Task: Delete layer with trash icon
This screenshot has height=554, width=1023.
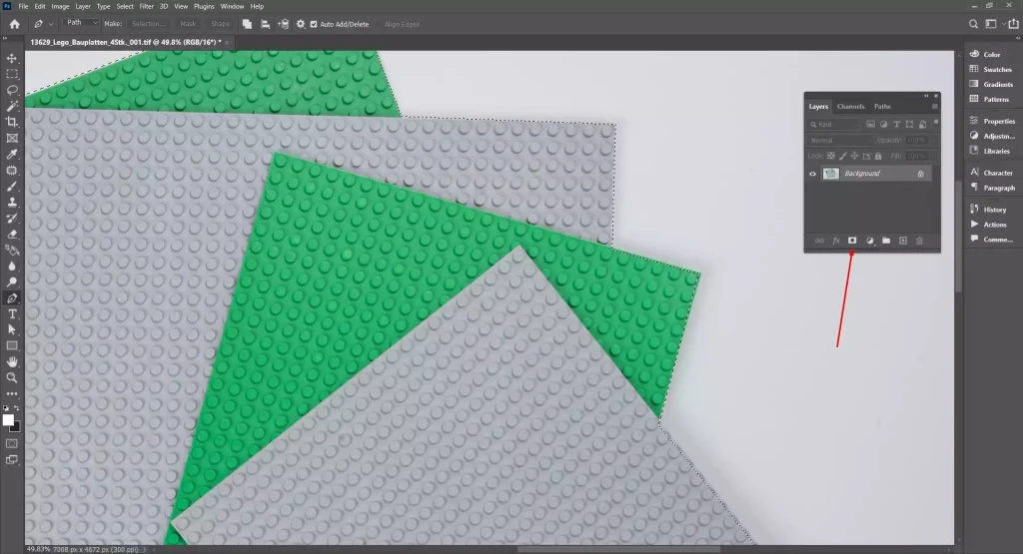Action: tap(919, 241)
